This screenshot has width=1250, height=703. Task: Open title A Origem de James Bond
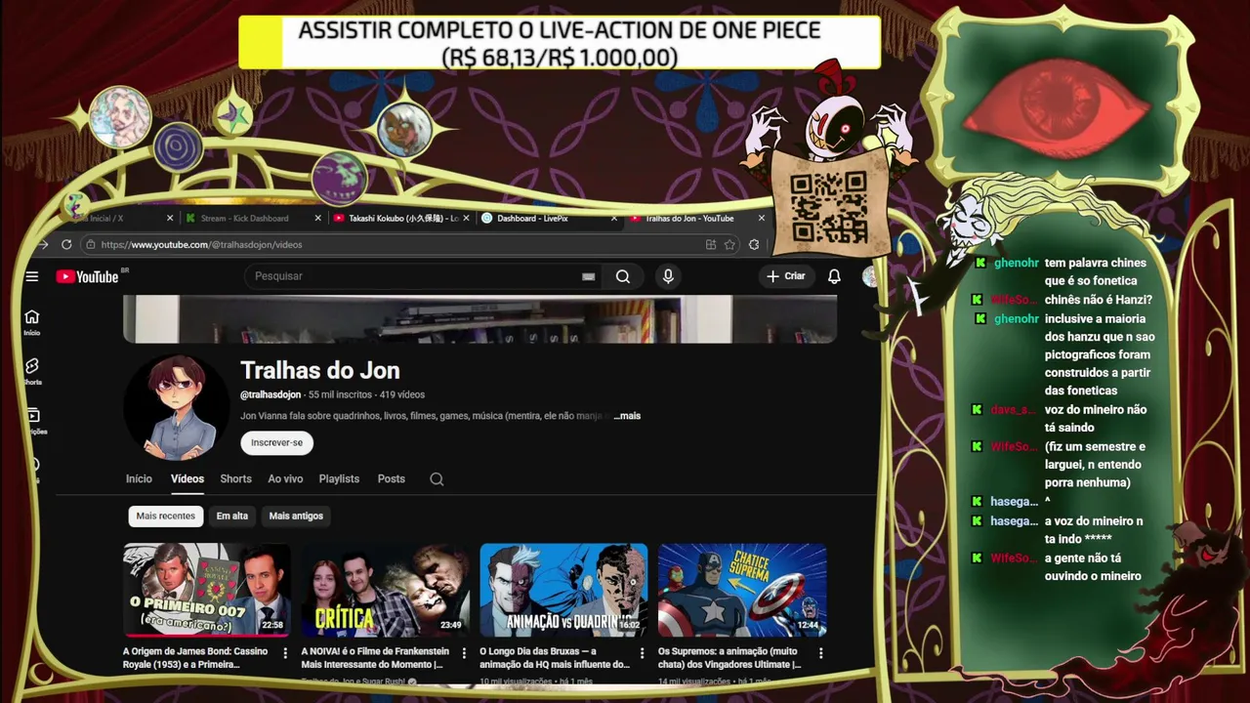(195, 657)
